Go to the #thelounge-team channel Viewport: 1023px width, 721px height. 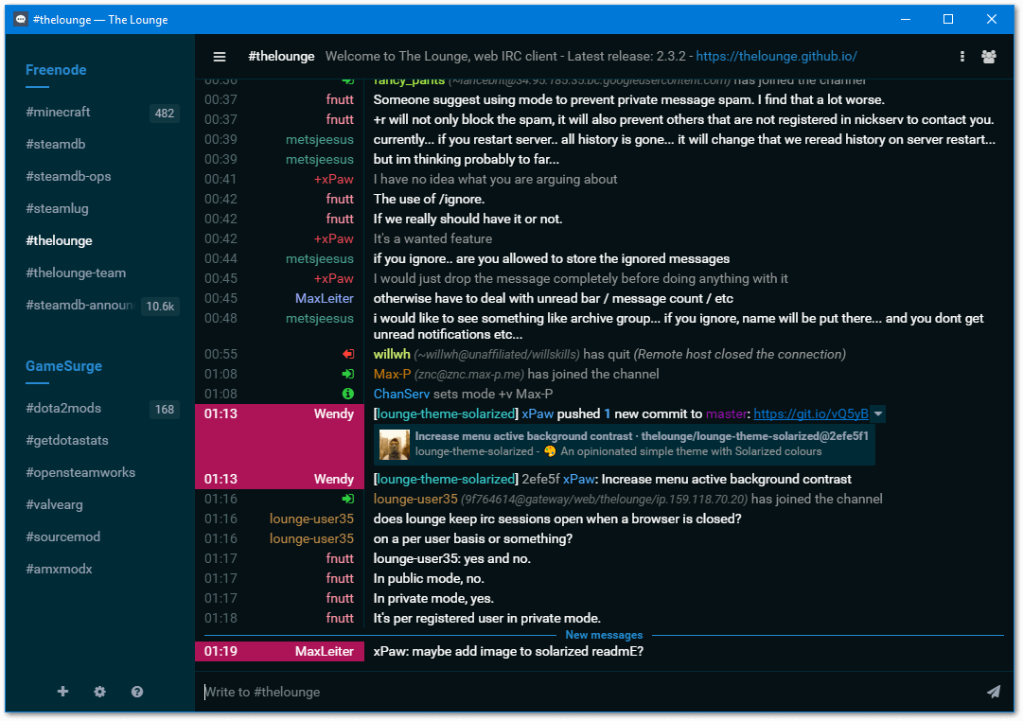coord(76,273)
